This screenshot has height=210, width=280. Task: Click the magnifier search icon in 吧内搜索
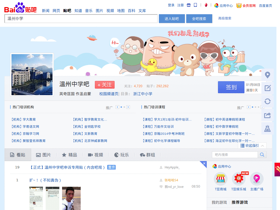point(262,155)
